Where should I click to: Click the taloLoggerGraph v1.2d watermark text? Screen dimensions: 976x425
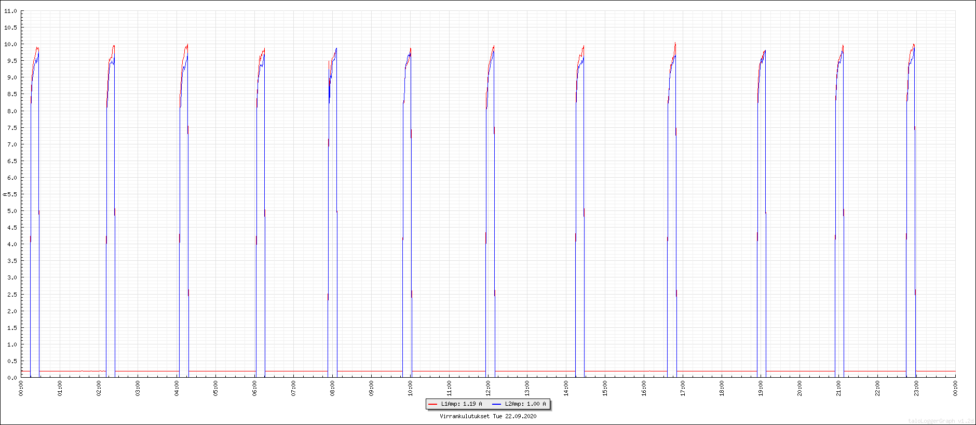pos(941,421)
